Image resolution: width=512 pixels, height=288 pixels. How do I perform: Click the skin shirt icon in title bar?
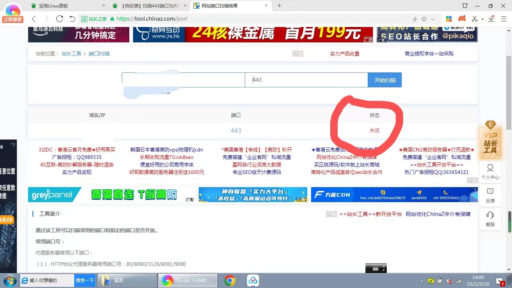coord(465,6)
